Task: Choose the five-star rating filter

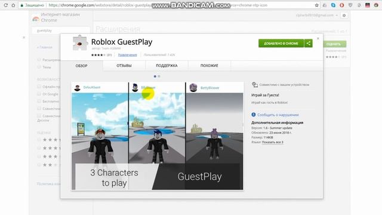Action: (39, 140)
